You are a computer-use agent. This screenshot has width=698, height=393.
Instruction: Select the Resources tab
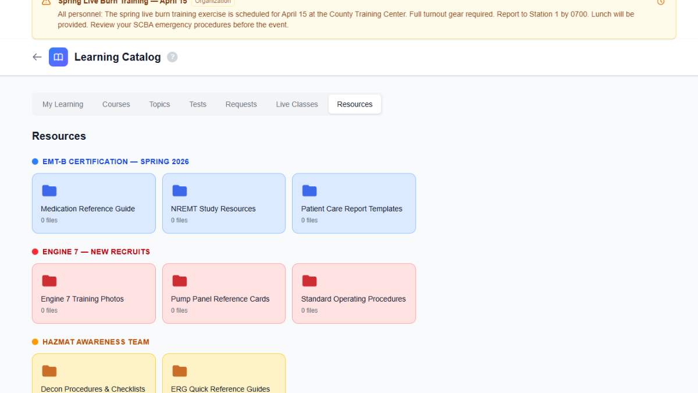coord(355,104)
